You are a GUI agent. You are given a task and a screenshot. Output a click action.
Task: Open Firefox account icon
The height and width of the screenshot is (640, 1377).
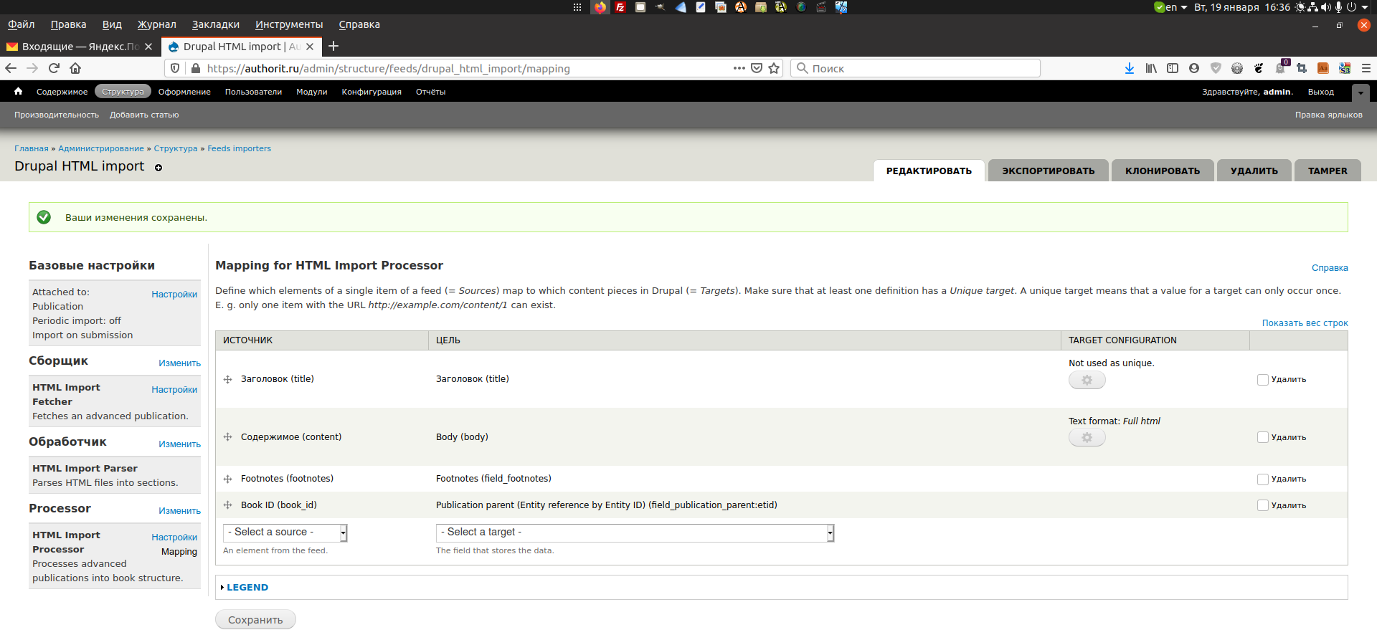click(x=1194, y=68)
